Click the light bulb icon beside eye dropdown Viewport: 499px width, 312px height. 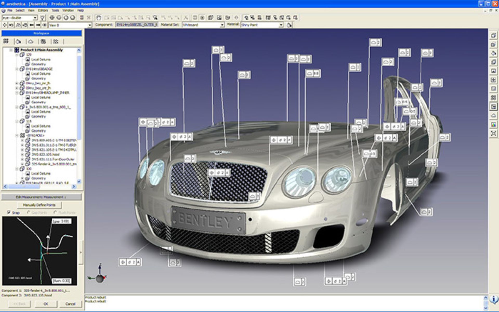(43, 18)
